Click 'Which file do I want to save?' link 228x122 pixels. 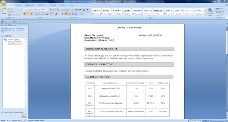(14, 112)
